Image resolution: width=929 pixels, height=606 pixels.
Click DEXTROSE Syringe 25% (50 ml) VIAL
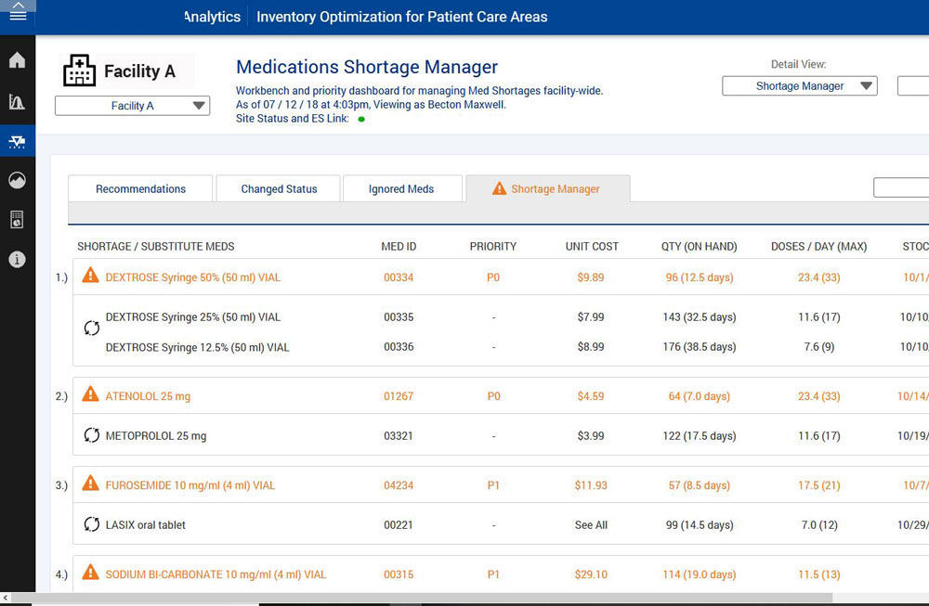coord(193,317)
